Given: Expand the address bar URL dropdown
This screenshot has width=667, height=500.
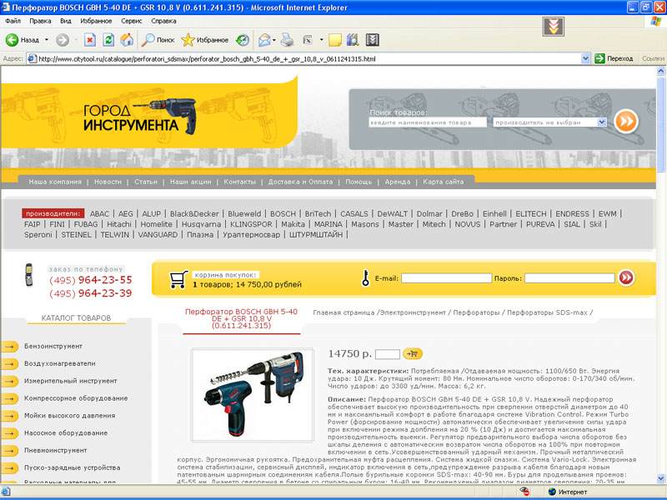Looking at the screenshot, I should coord(585,58).
